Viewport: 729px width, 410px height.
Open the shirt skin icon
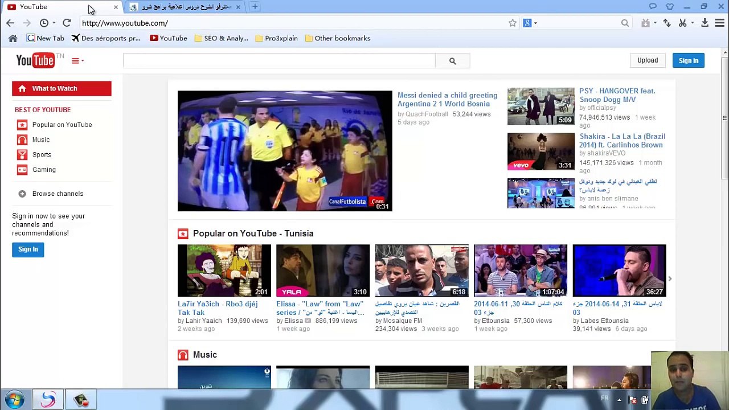pos(670,6)
